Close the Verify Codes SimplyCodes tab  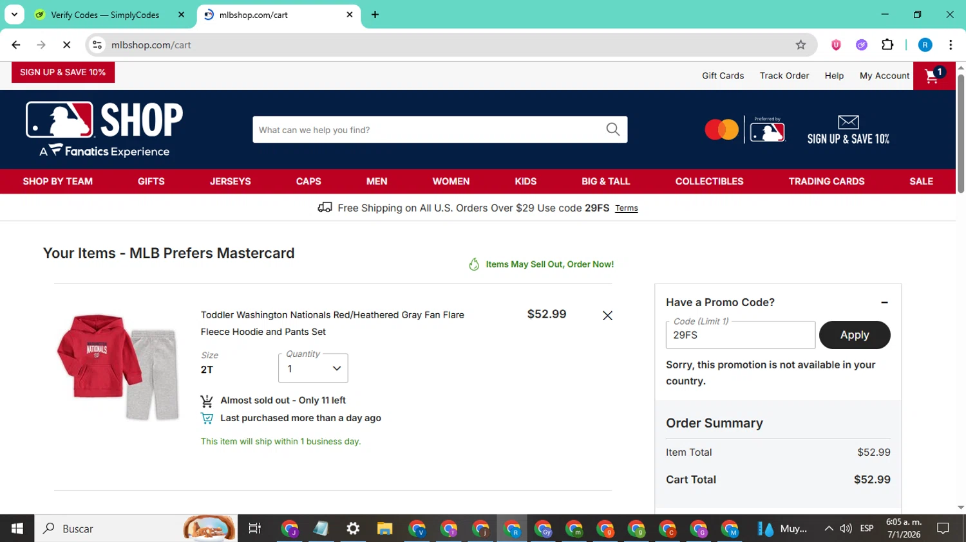(181, 15)
